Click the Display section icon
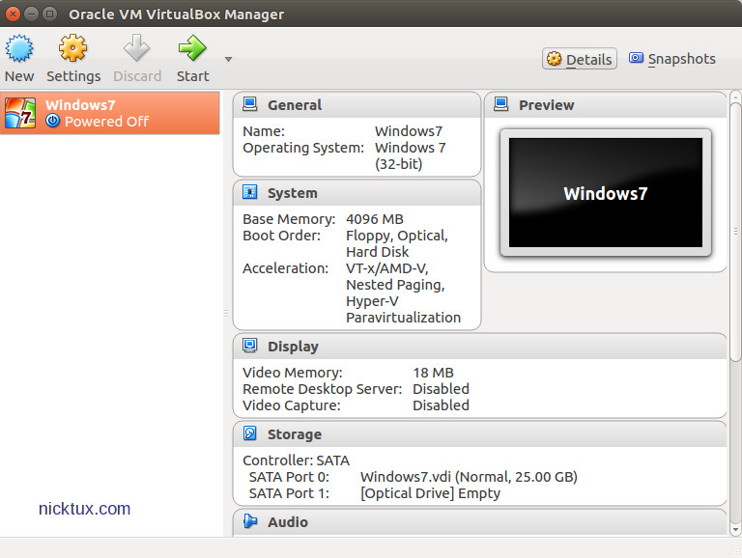The height and width of the screenshot is (558, 742). [250, 346]
